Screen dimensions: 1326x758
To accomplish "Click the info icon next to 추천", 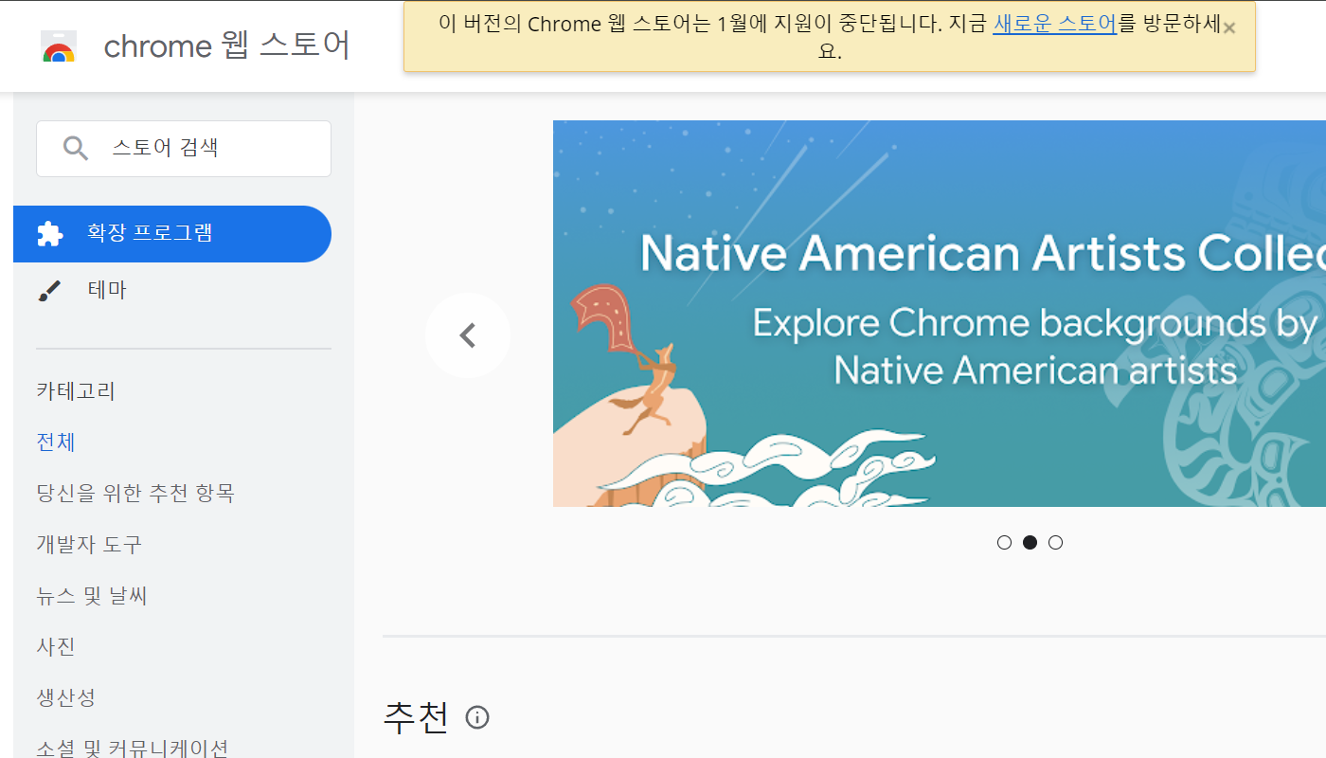I will coord(477,717).
